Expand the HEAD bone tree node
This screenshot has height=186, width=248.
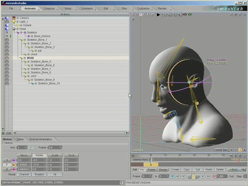25,58
